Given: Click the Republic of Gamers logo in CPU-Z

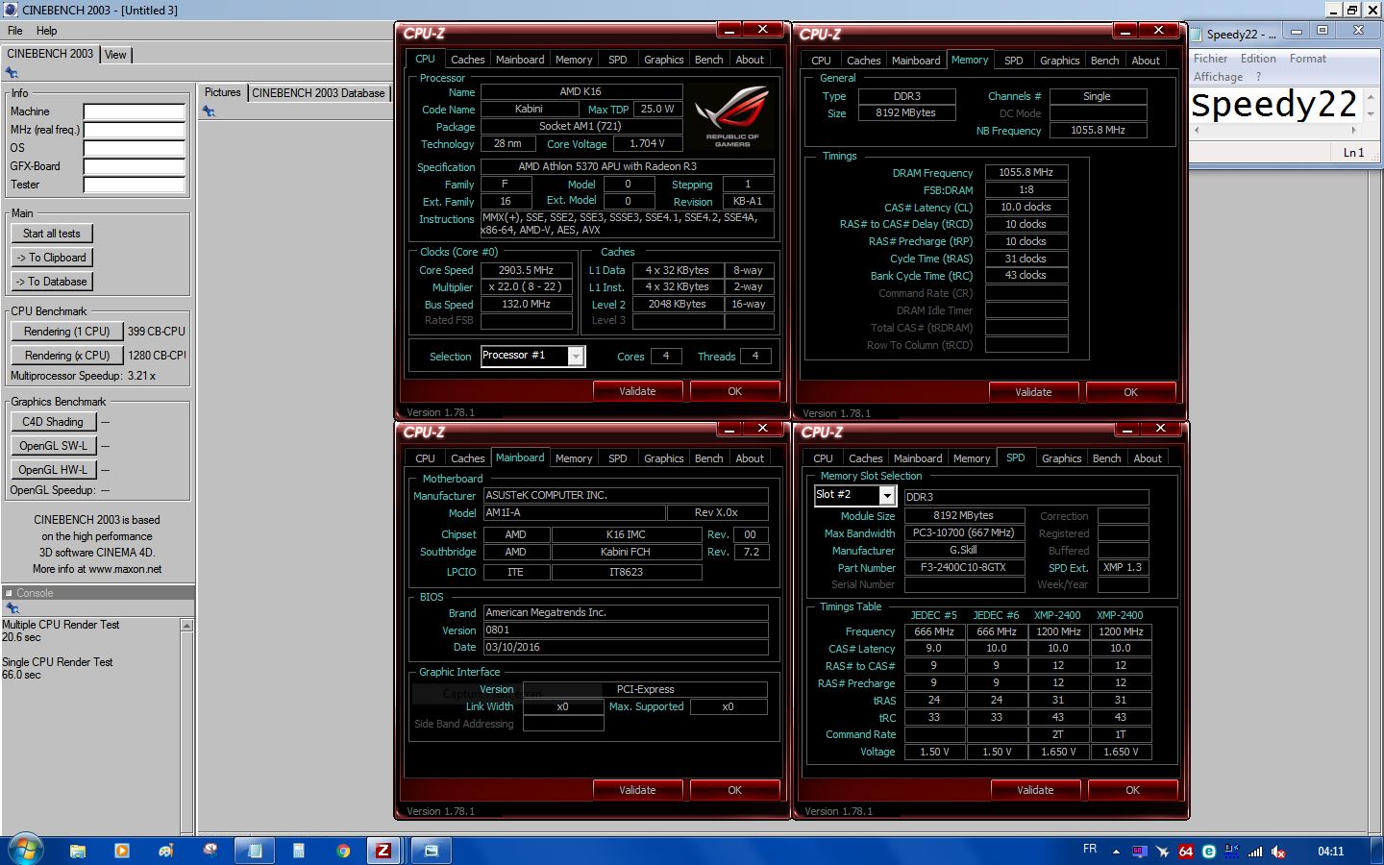Looking at the screenshot, I should [732, 114].
